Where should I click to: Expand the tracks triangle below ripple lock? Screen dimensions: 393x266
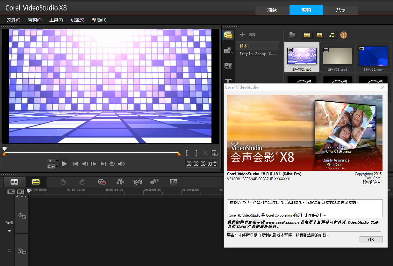9,231
